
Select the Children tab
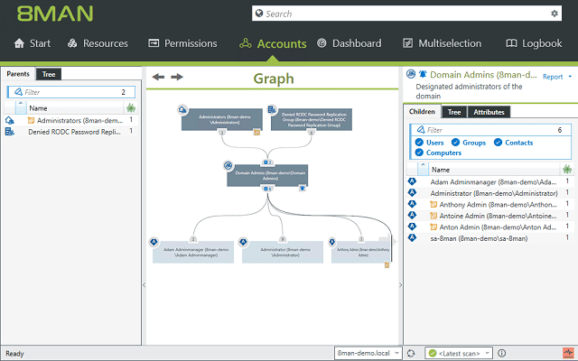pos(422,112)
